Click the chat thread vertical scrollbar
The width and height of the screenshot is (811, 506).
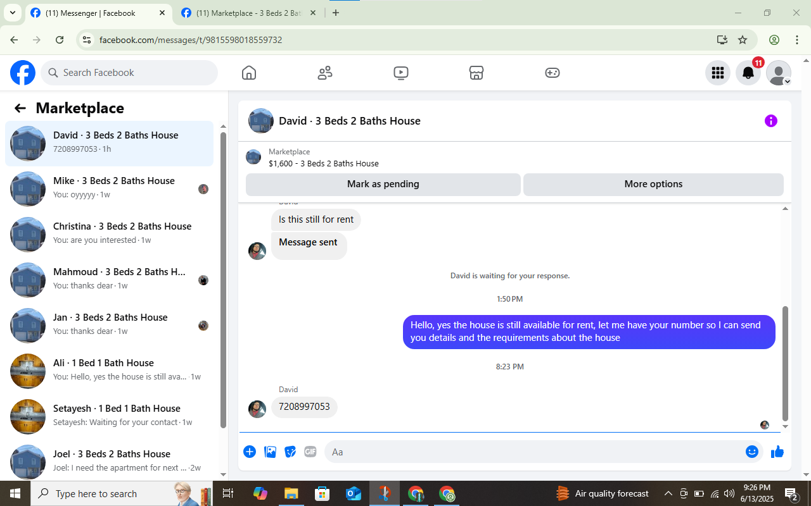[x=786, y=364]
